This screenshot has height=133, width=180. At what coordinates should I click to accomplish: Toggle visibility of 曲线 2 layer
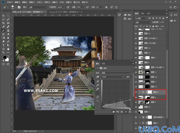[136, 92]
